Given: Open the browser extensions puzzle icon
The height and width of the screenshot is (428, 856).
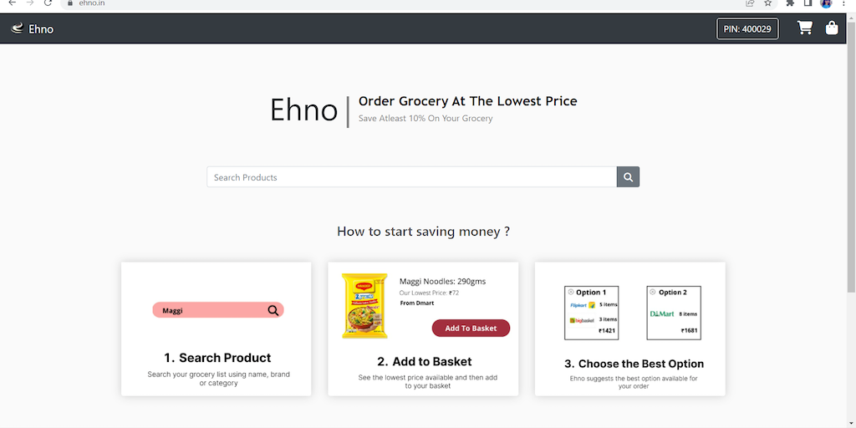Looking at the screenshot, I should [x=790, y=3].
